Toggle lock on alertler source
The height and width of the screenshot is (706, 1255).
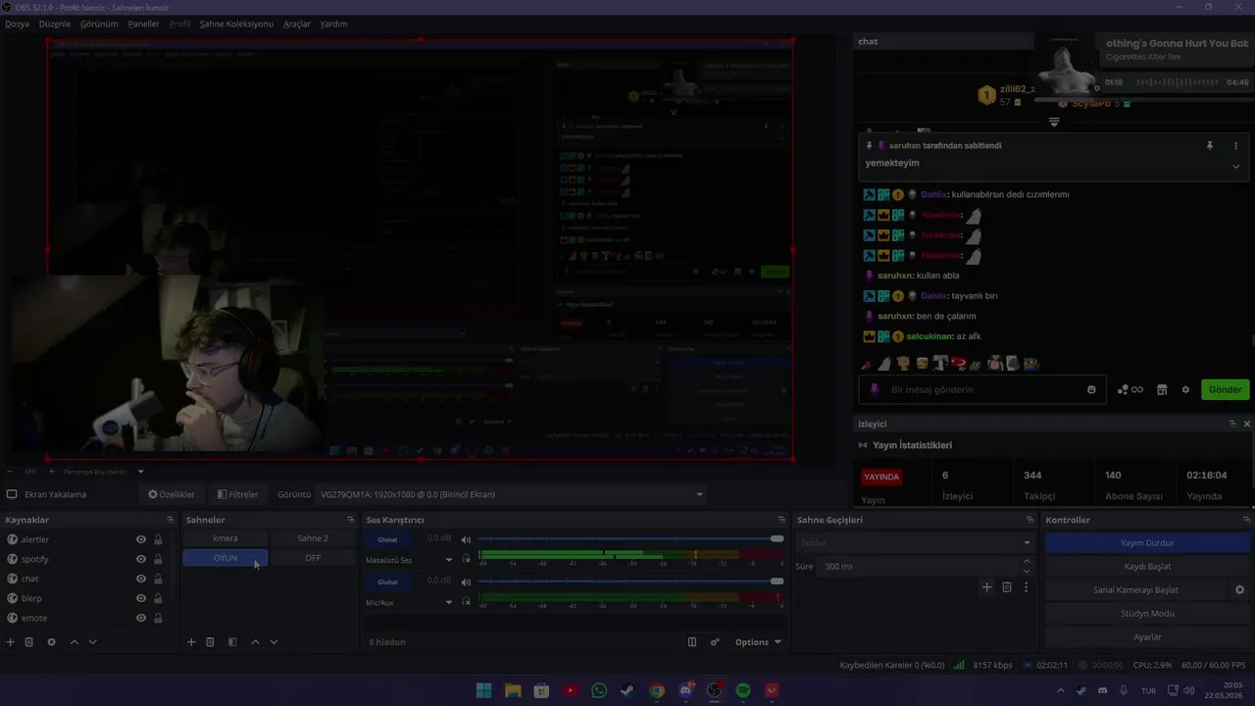pyautogui.click(x=158, y=539)
